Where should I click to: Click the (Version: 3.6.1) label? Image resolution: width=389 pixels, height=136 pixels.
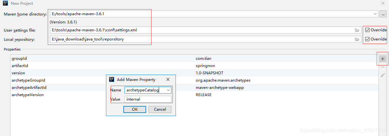pos(63,22)
